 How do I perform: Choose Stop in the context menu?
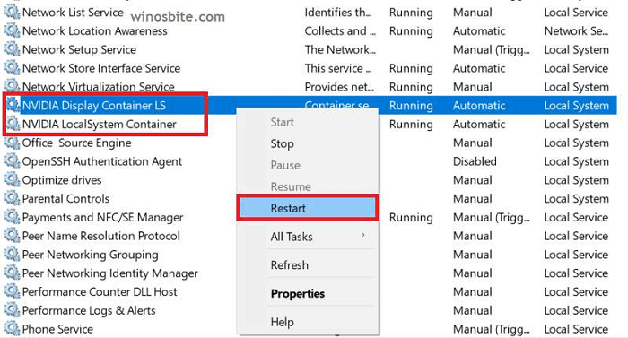click(x=282, y=143)
